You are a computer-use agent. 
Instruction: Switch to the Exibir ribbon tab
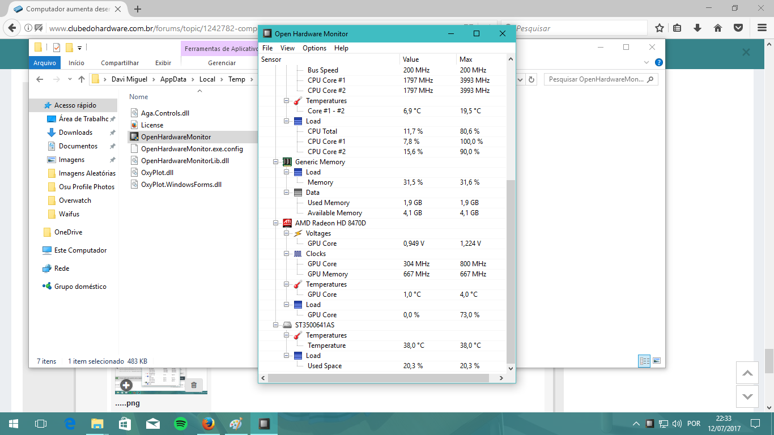click(x=163, y=63)
